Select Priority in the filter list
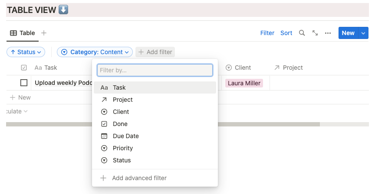 click(x=122, y=148)
